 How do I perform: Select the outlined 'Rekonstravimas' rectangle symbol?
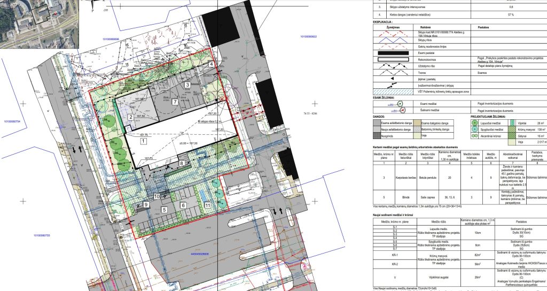pyautogui.click(x=393, y=59)
